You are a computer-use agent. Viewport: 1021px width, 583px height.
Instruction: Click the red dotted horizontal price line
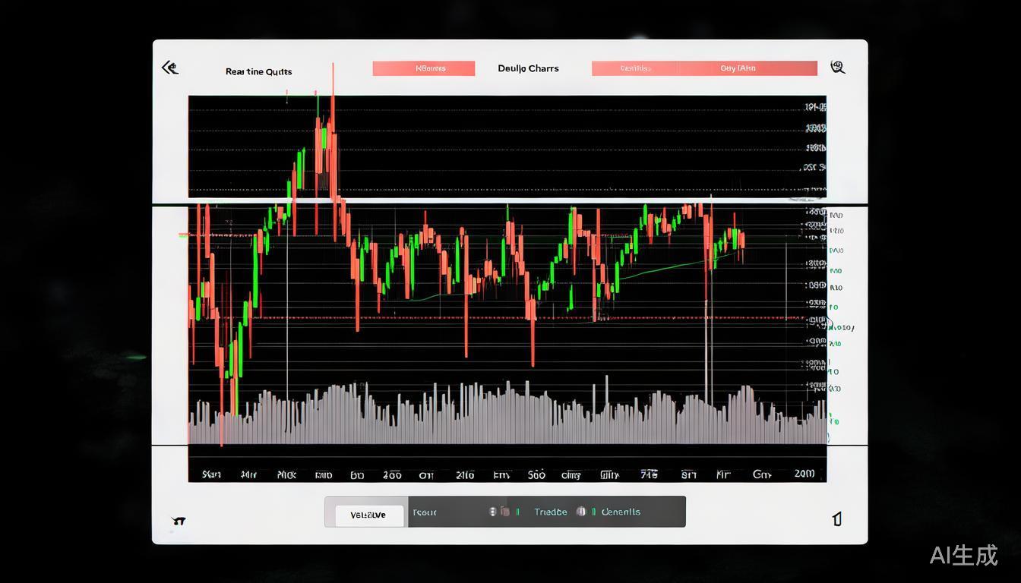pos(456,317)
